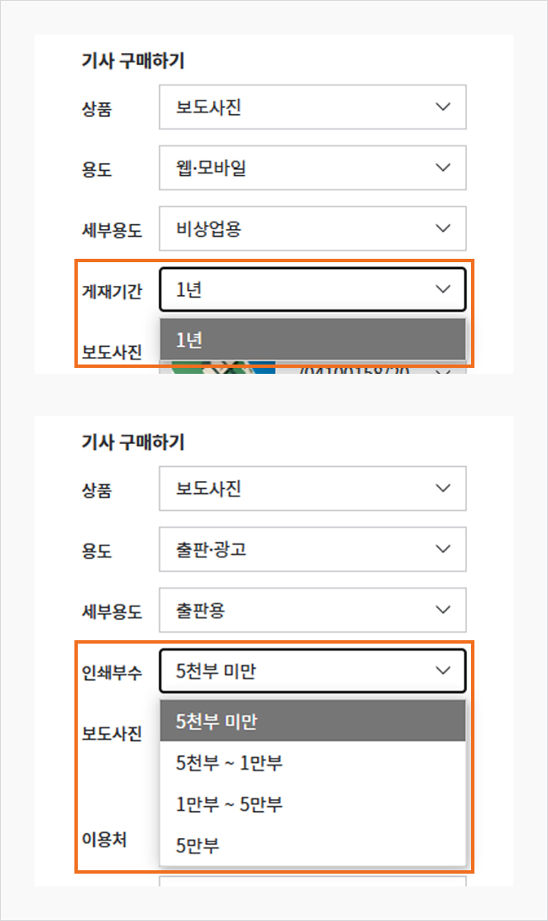Open the 상품 dropdown in top form
This screenshot has height=921, width=548.
pos(312,107)
